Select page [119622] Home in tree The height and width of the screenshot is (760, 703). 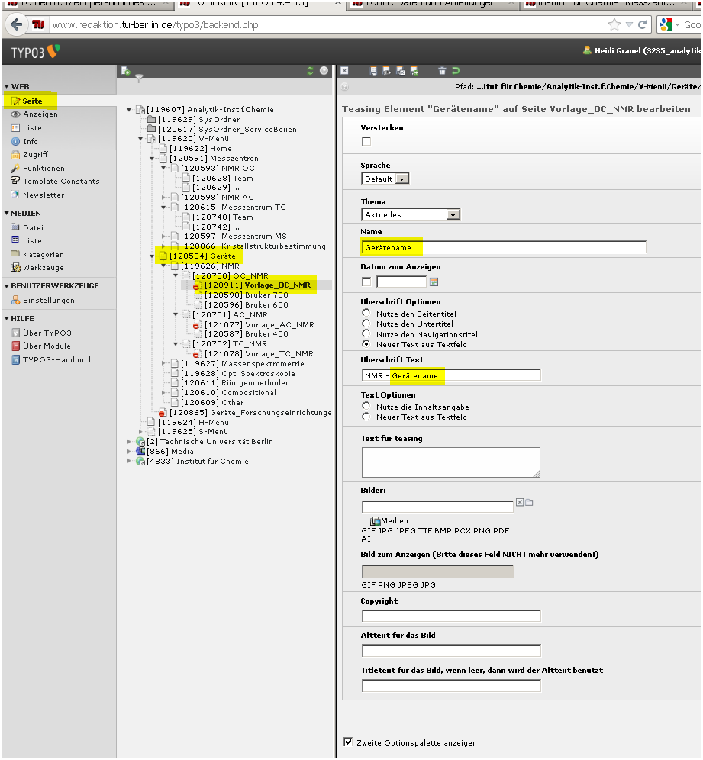pos(201,148)
